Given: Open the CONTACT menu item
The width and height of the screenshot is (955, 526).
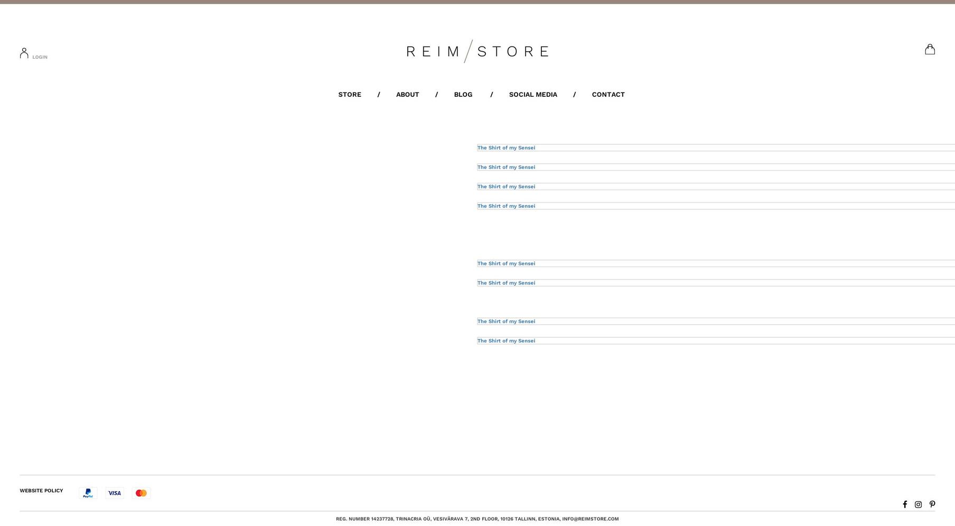Looking at the screenshot, I should click(608, 95).
